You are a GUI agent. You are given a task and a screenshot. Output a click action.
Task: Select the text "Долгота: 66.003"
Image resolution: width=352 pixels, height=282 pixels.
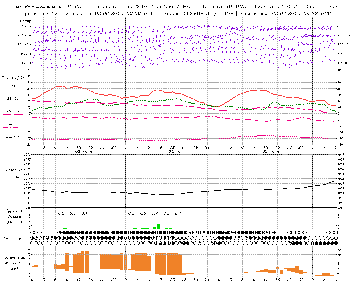(224, 7)
